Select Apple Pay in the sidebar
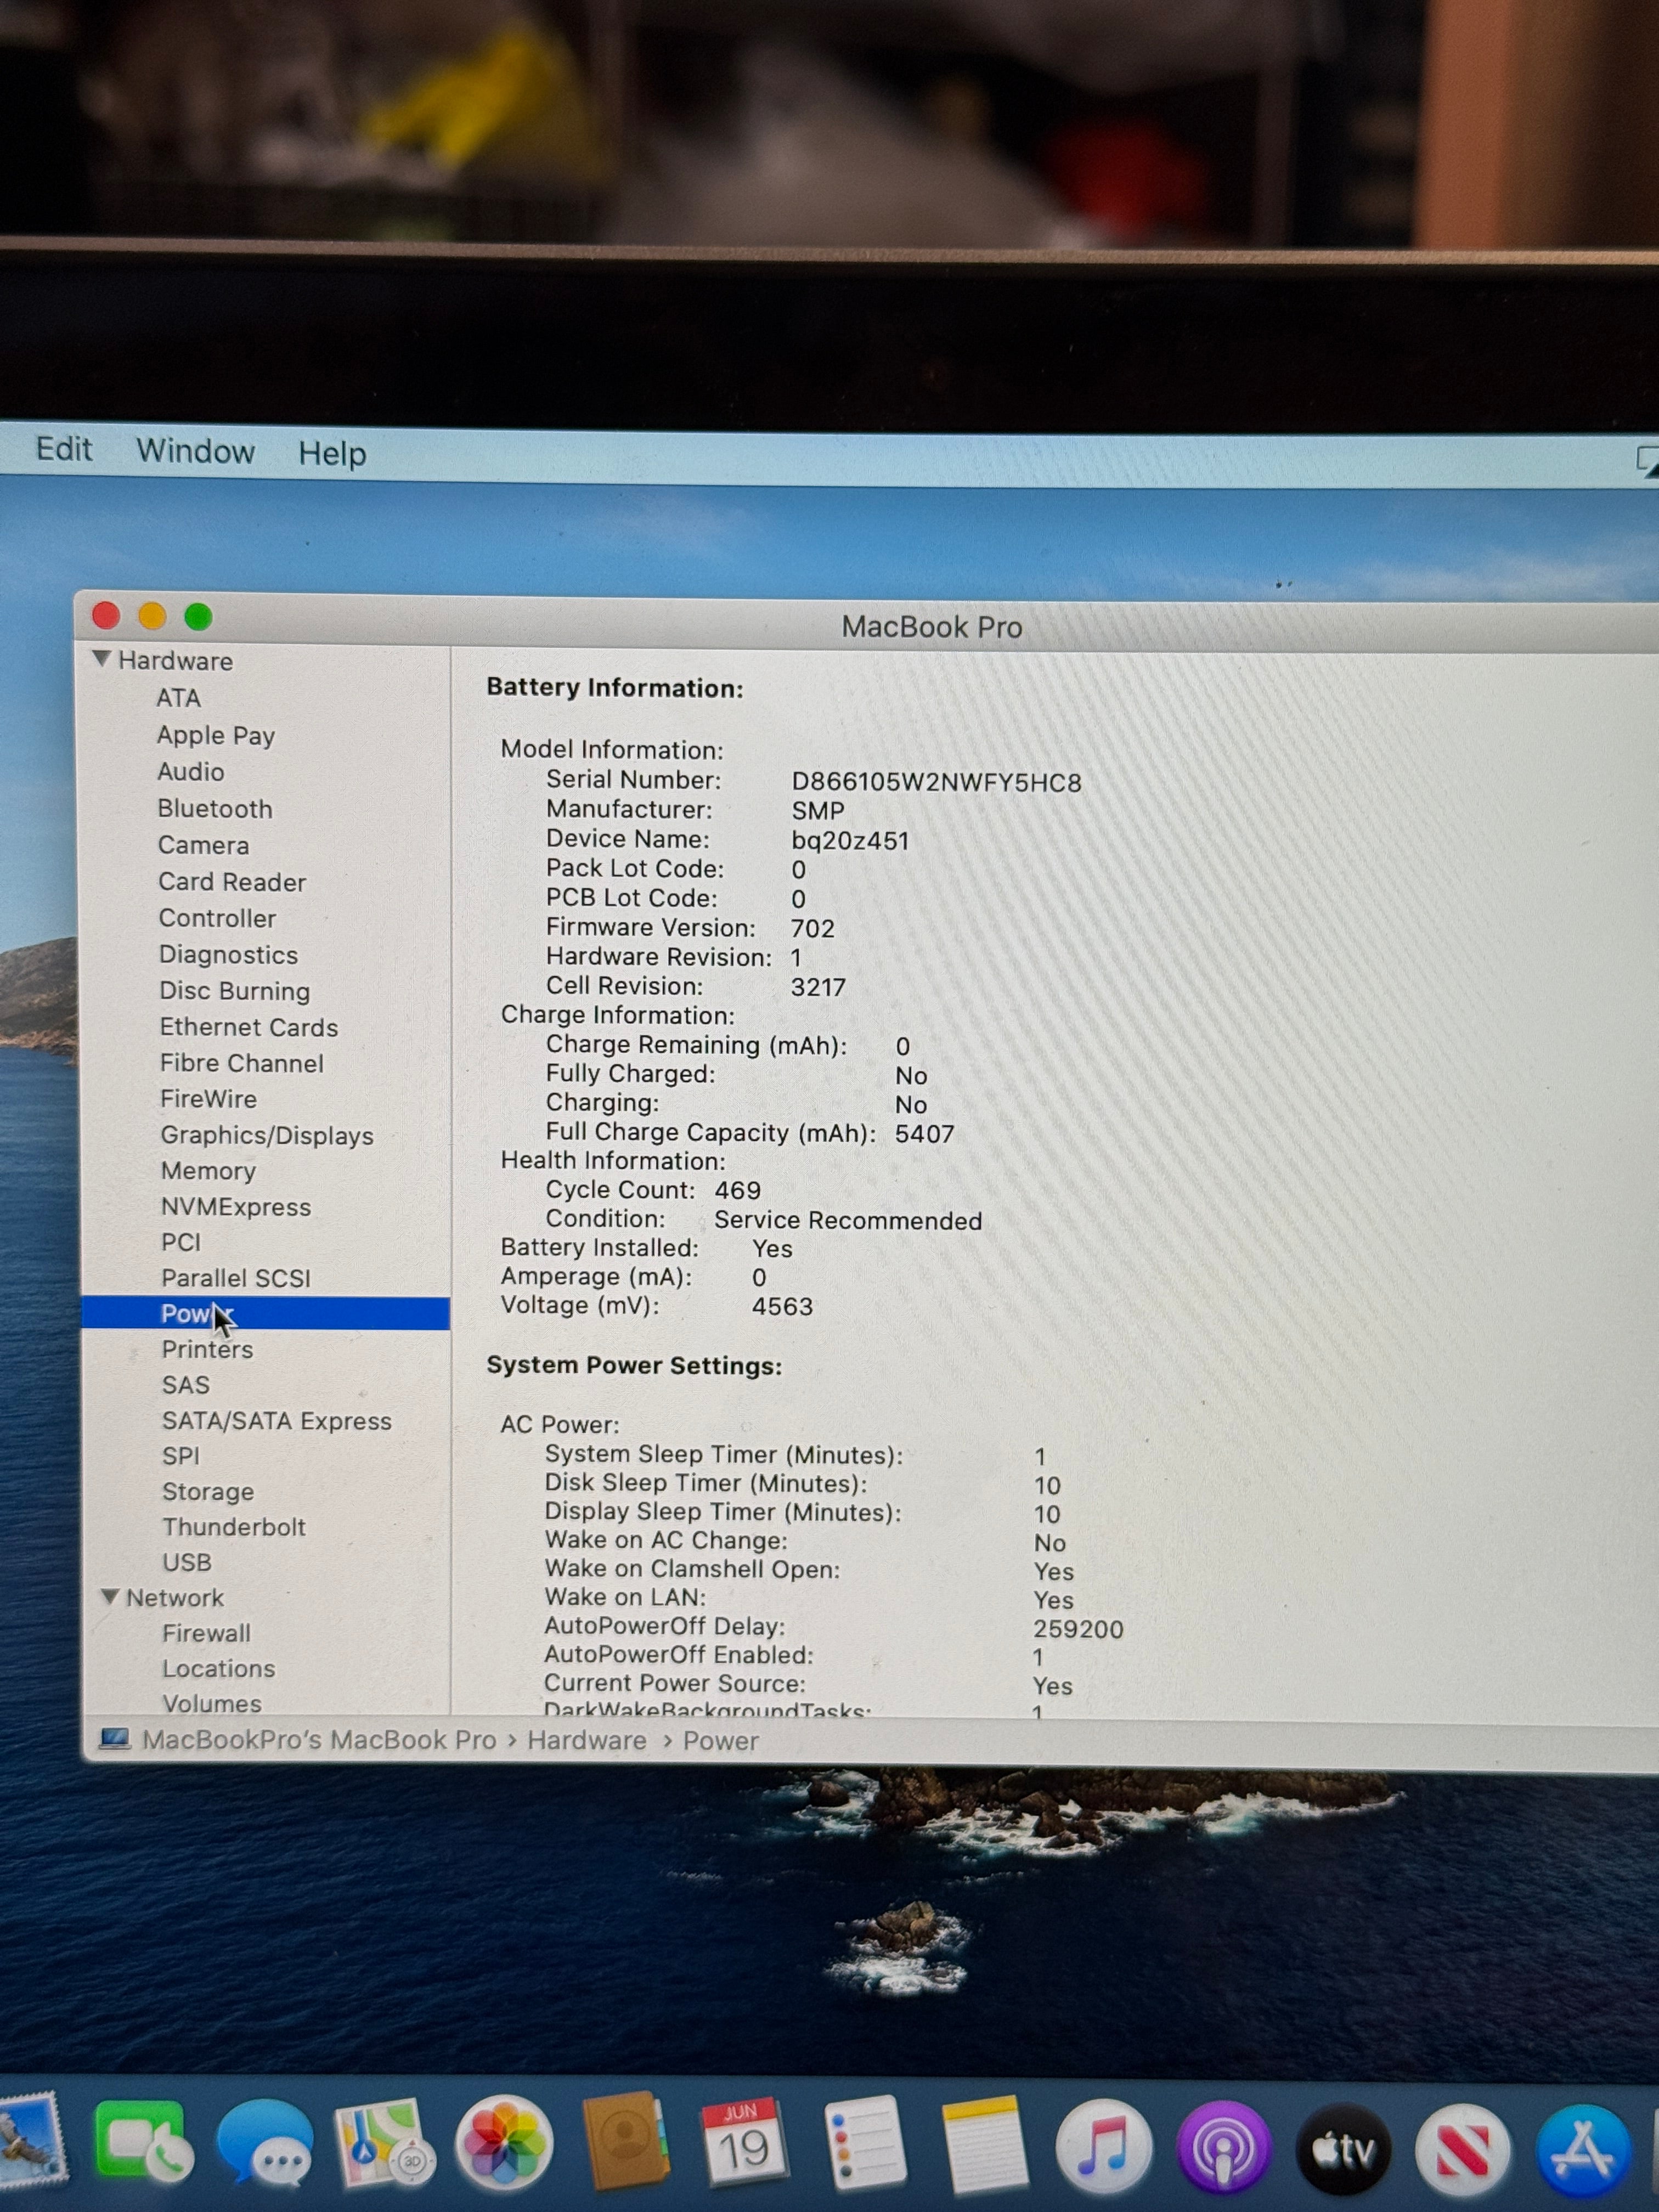Screen dimensions: 1659x2212 pyautogui.click(x=216, y=735)
